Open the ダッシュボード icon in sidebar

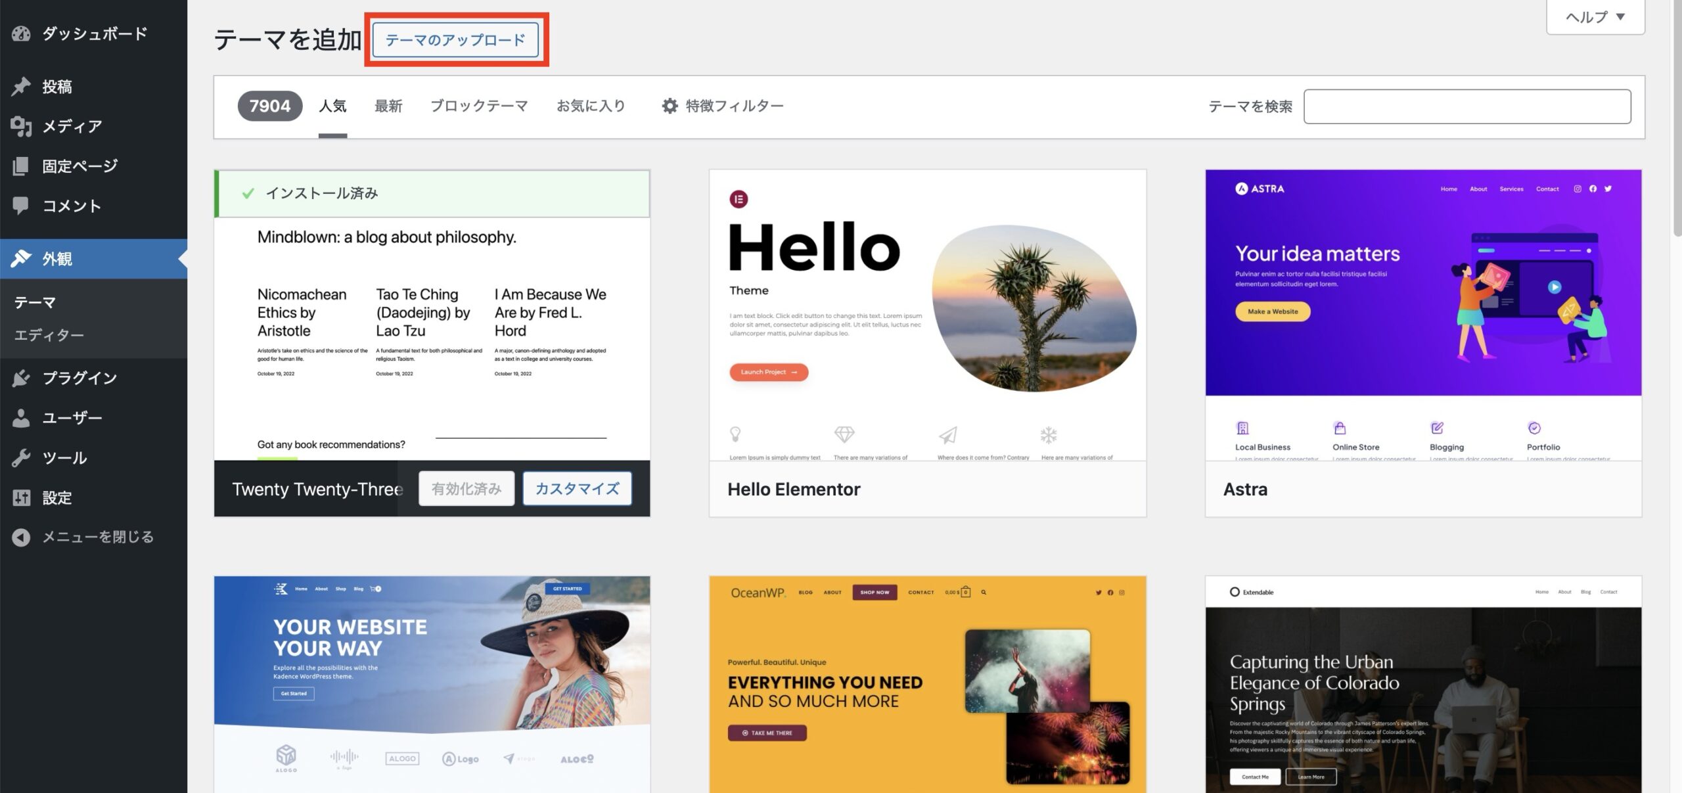tap(22, 34)
